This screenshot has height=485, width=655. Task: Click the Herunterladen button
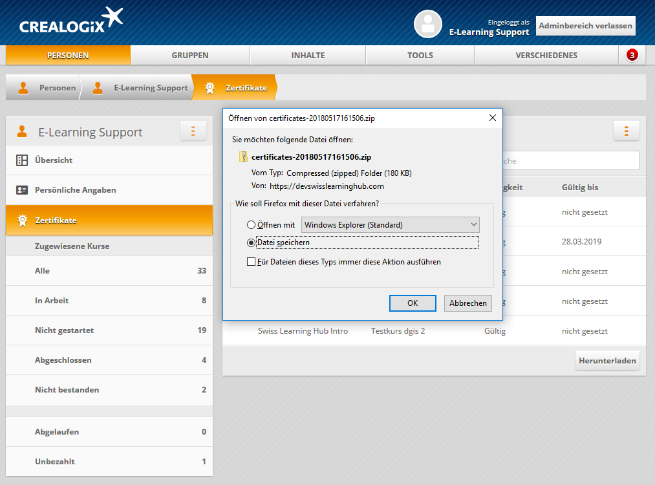[x=607, y=361]
